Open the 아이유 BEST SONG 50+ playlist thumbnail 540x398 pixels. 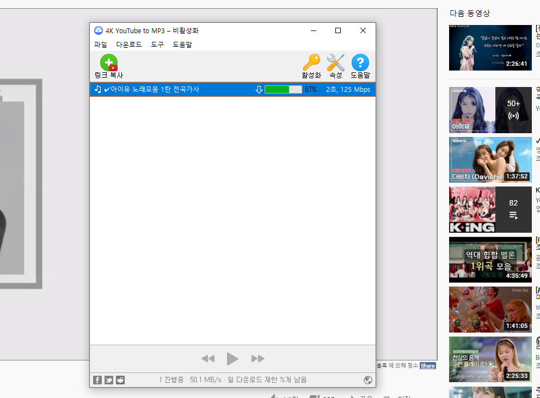[x=490, y=110]
